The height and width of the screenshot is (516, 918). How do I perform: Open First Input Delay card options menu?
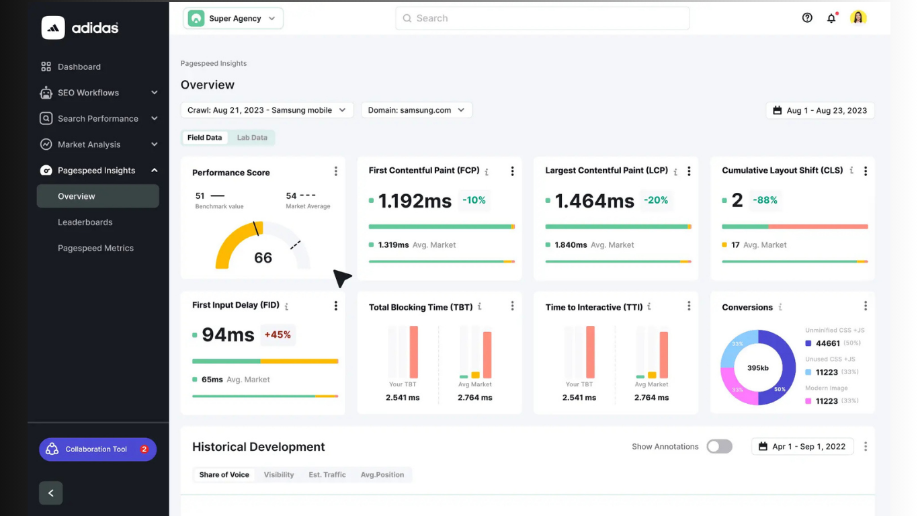pyautogui.click(x=336, y=306)
